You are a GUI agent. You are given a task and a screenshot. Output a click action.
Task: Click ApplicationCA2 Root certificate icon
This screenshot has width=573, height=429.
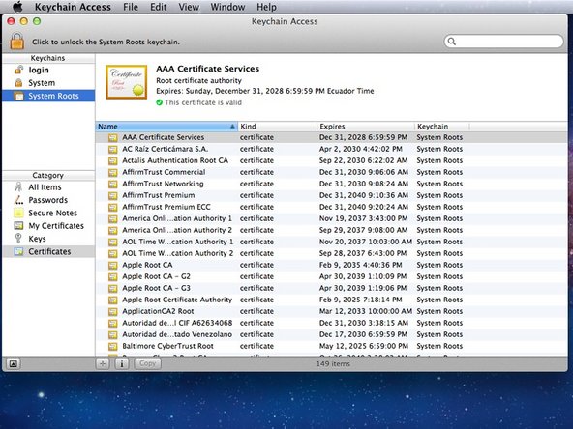(113, 311)
